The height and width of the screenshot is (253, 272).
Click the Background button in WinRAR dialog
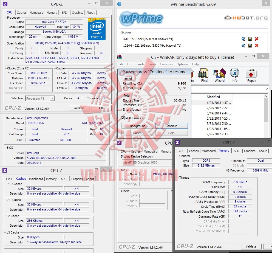point(138,126)
